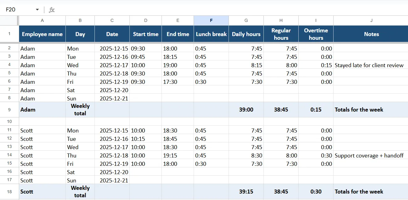Screen dimensions: 408x200
Task: Click Scott's Sunday date 2025-12-21
Action: coord(112,180)
